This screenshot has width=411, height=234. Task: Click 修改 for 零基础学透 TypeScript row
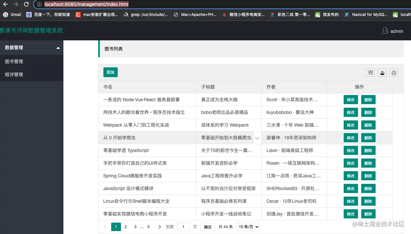(x=351, y=150)
